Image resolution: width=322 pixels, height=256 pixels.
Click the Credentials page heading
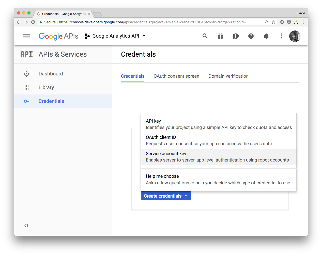(139, 54)
